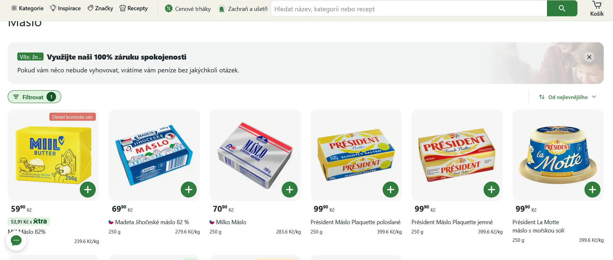
Task: Expand the 'Od nejlevnějšího' sort dropdown
Action: 567,97
